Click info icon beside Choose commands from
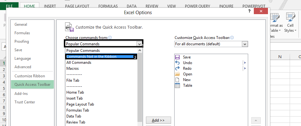This screenshot has width=301, height=126. 110,38
